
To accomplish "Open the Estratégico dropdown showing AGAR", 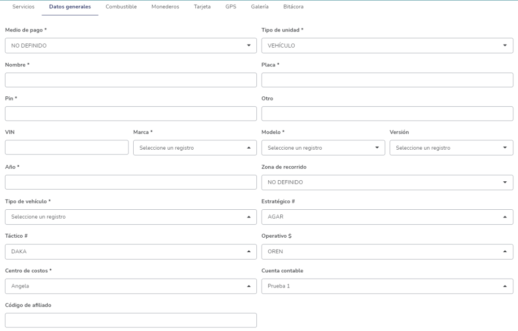I will pos(387,217).
